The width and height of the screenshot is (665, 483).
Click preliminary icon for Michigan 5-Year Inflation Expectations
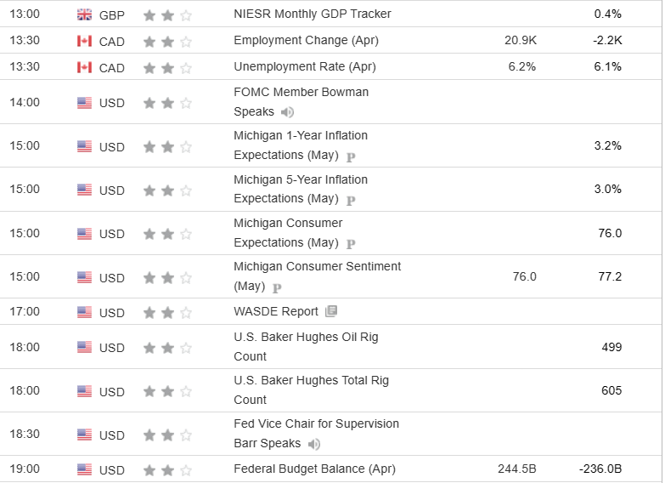[x=351, y=200]
